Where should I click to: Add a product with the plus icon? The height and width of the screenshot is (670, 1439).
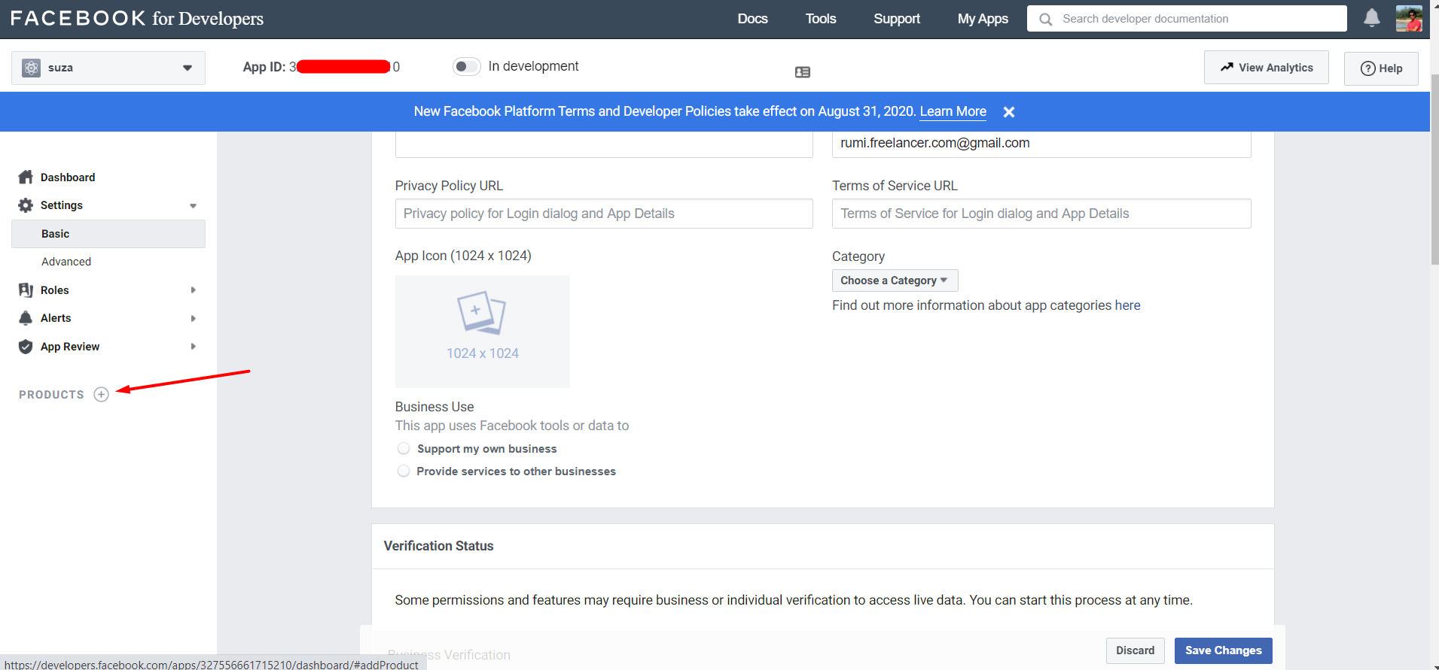coord(101,395)
